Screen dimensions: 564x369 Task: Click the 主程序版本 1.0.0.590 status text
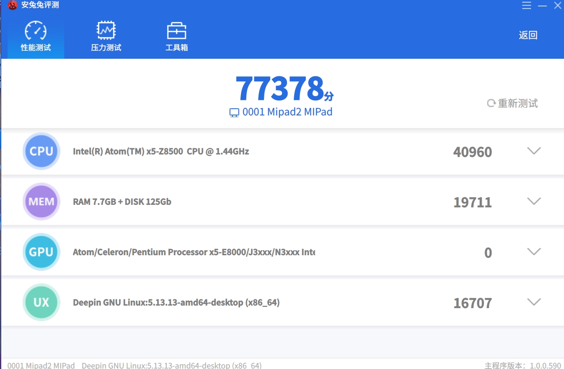click(523, 365)
